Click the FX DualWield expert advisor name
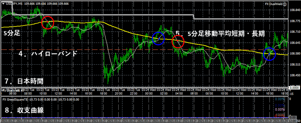The height and width of the screenshot is (123, 301). [273, 4]
